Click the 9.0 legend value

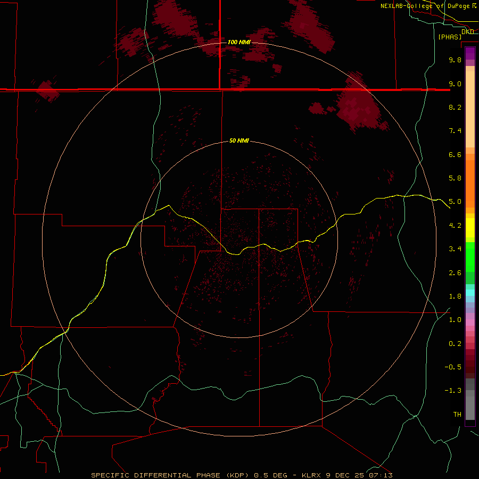(x=455, y=84)
